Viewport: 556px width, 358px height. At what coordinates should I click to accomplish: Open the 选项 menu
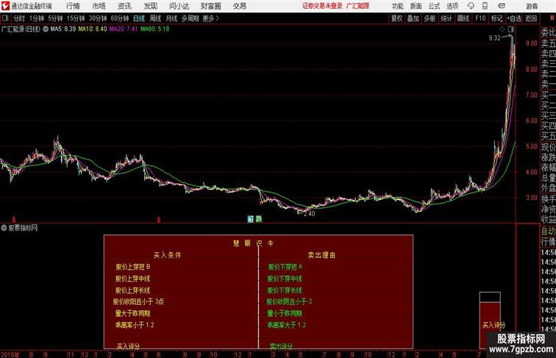tap(452, 6)
